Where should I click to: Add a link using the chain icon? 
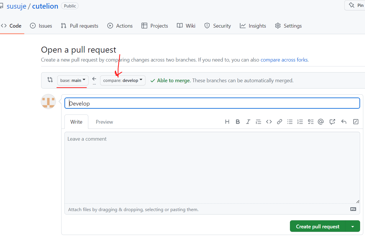click(x=279, y=122)
